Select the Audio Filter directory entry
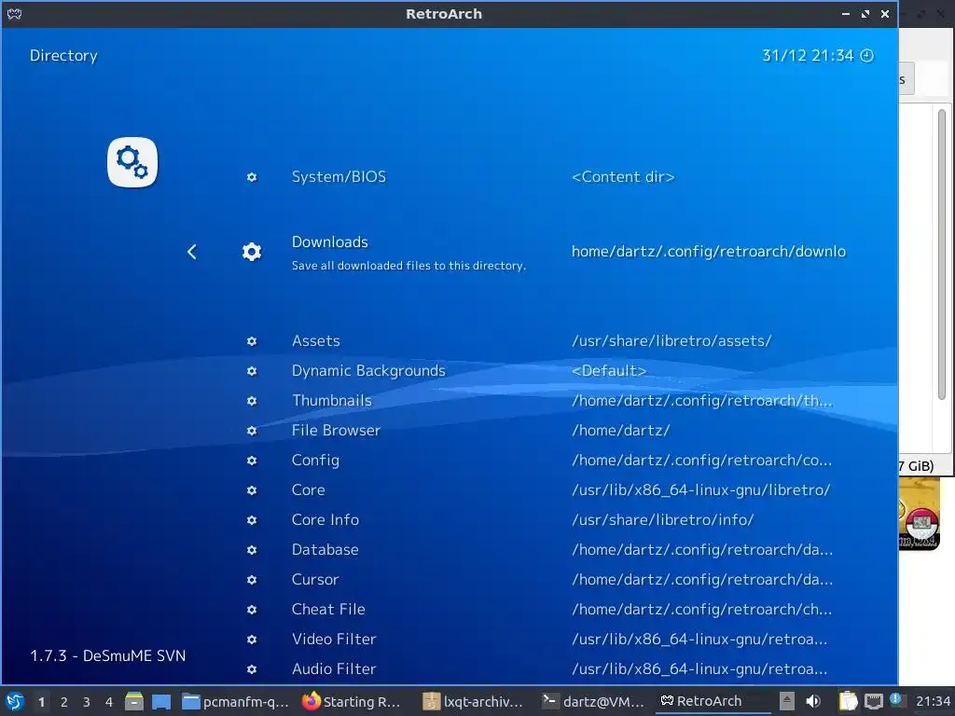Viewport: 955px width, 716px height. pos(334,669)
